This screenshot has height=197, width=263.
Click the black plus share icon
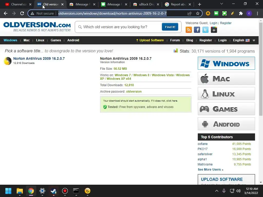(214, 30)
